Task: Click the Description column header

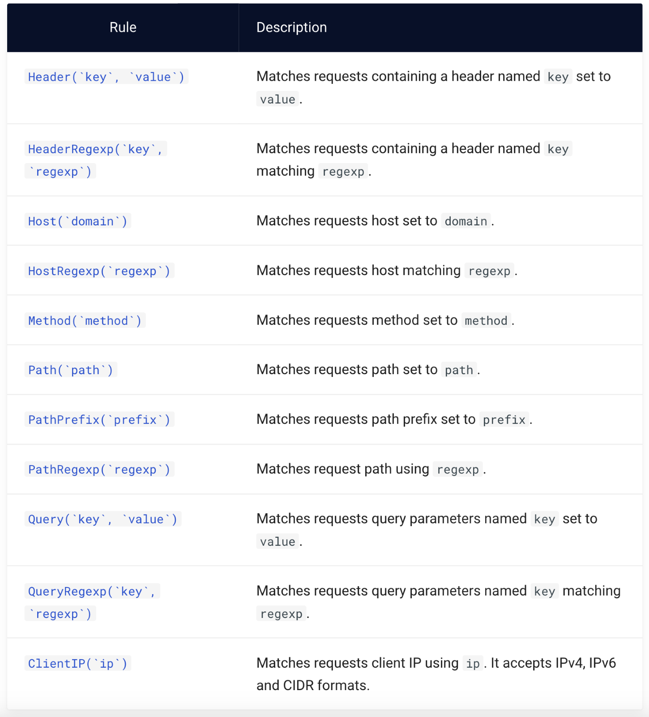Action: tap(291, 27)
